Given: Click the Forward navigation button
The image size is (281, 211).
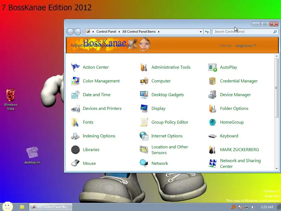Looking at the screenshot, I should click(78, 32).
